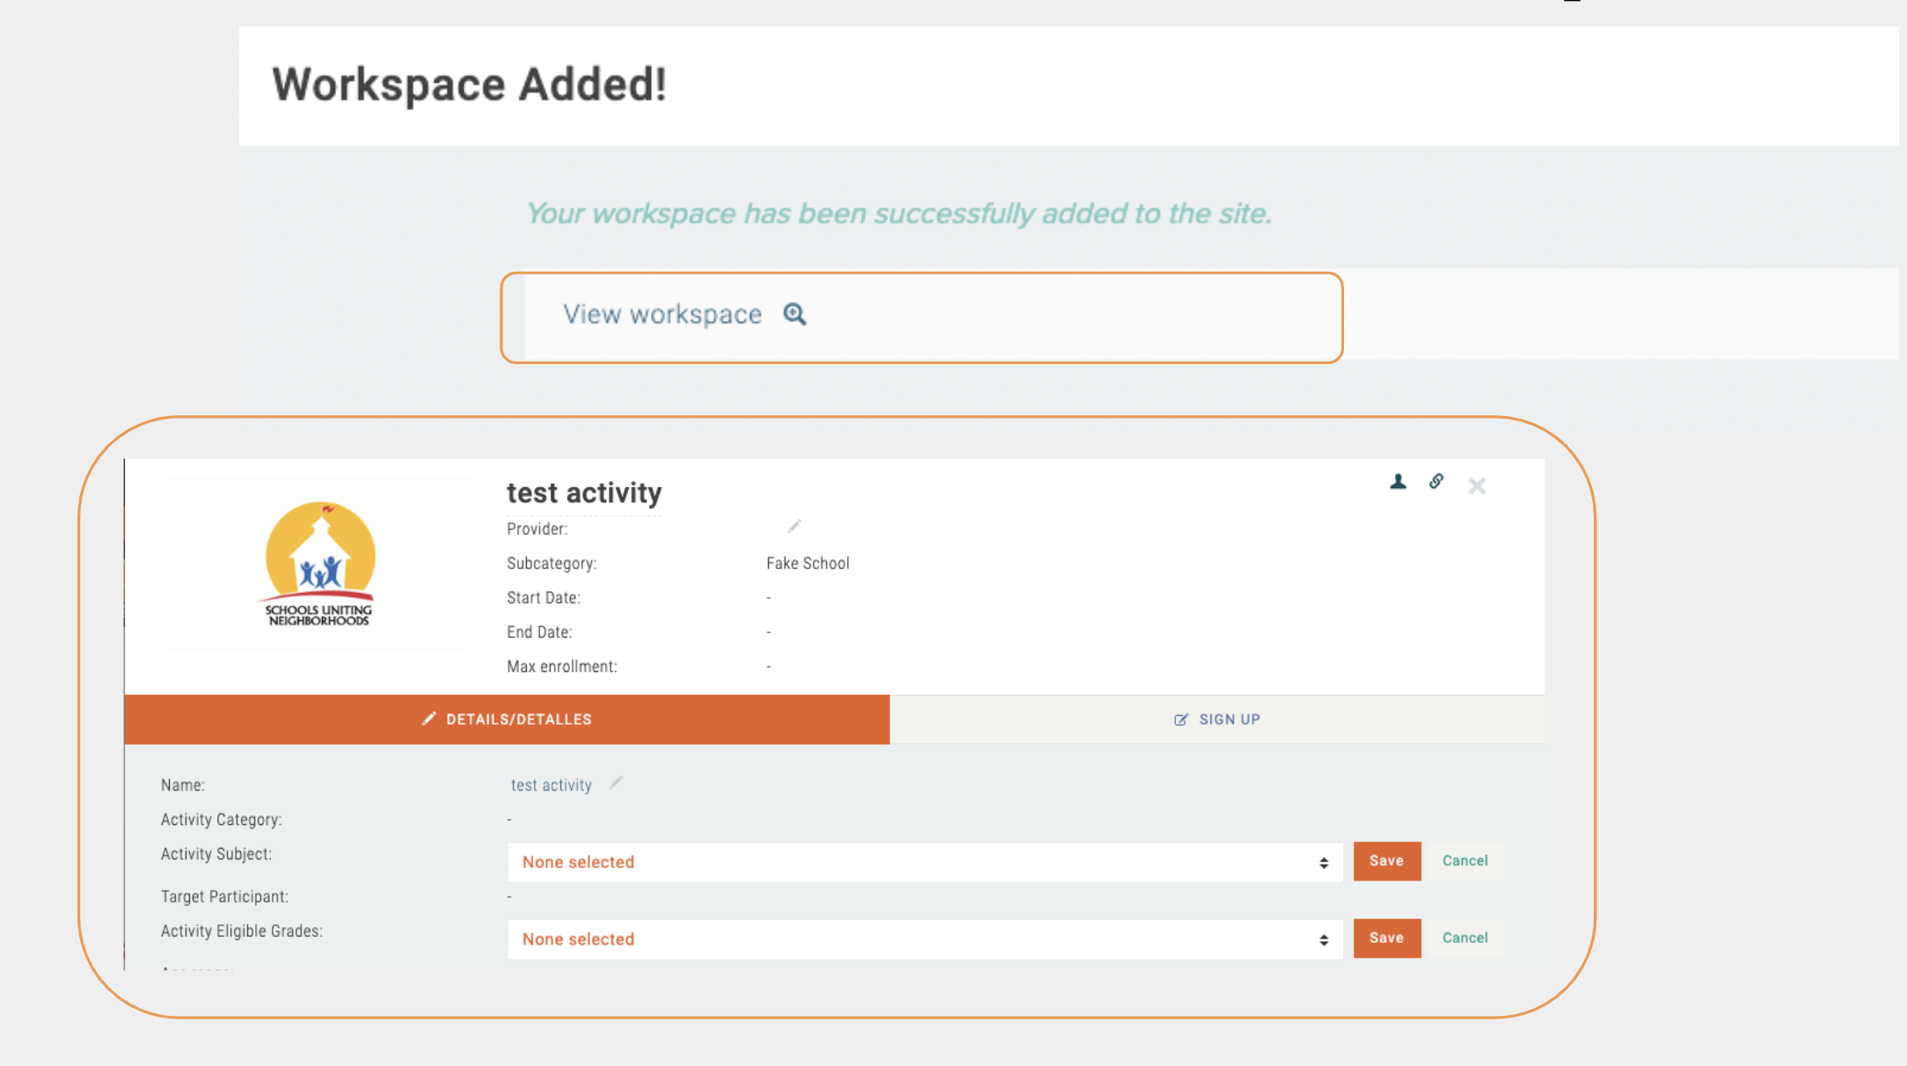Viewport: 1907px width, 1066px height.
Task: Click the Max enrollment label
Action: [x=562, y=667]
